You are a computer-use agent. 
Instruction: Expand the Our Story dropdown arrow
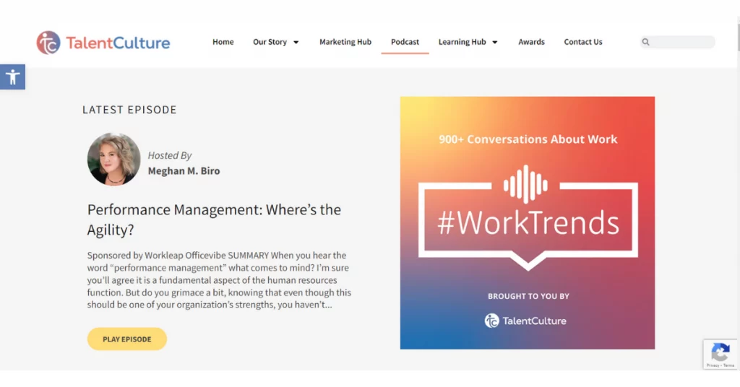click(x=296, y=42)
